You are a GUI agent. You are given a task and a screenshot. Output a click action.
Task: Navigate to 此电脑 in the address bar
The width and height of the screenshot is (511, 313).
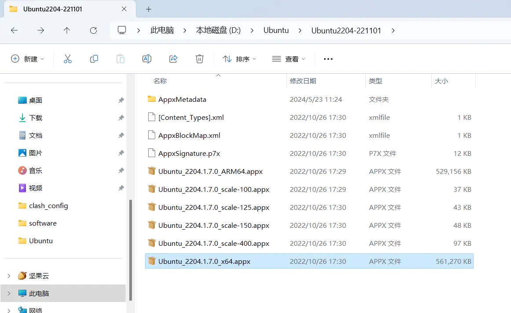[x=162, y=31]
